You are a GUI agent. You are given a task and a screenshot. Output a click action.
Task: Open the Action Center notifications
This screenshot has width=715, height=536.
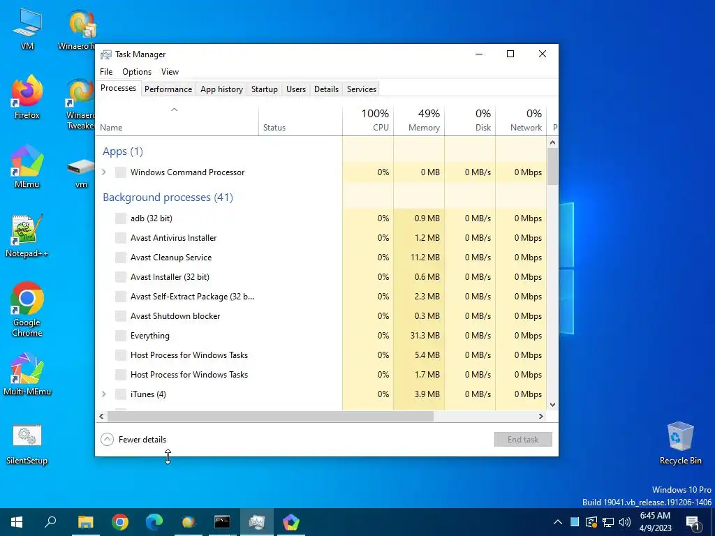(x=693, y=522)
